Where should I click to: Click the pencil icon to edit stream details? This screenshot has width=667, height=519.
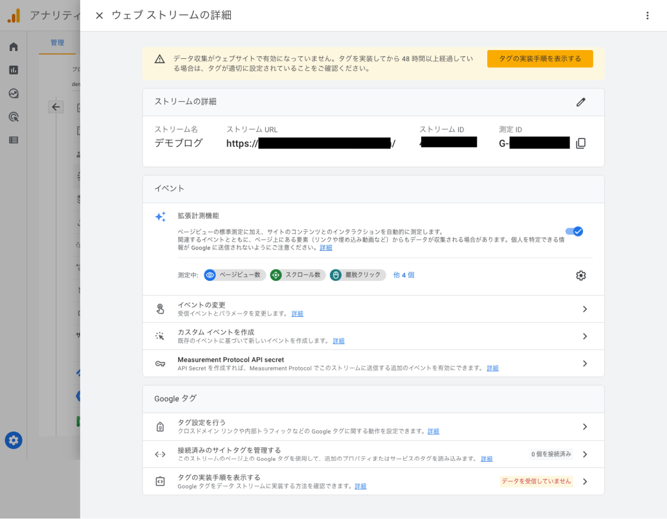[580, 102]
